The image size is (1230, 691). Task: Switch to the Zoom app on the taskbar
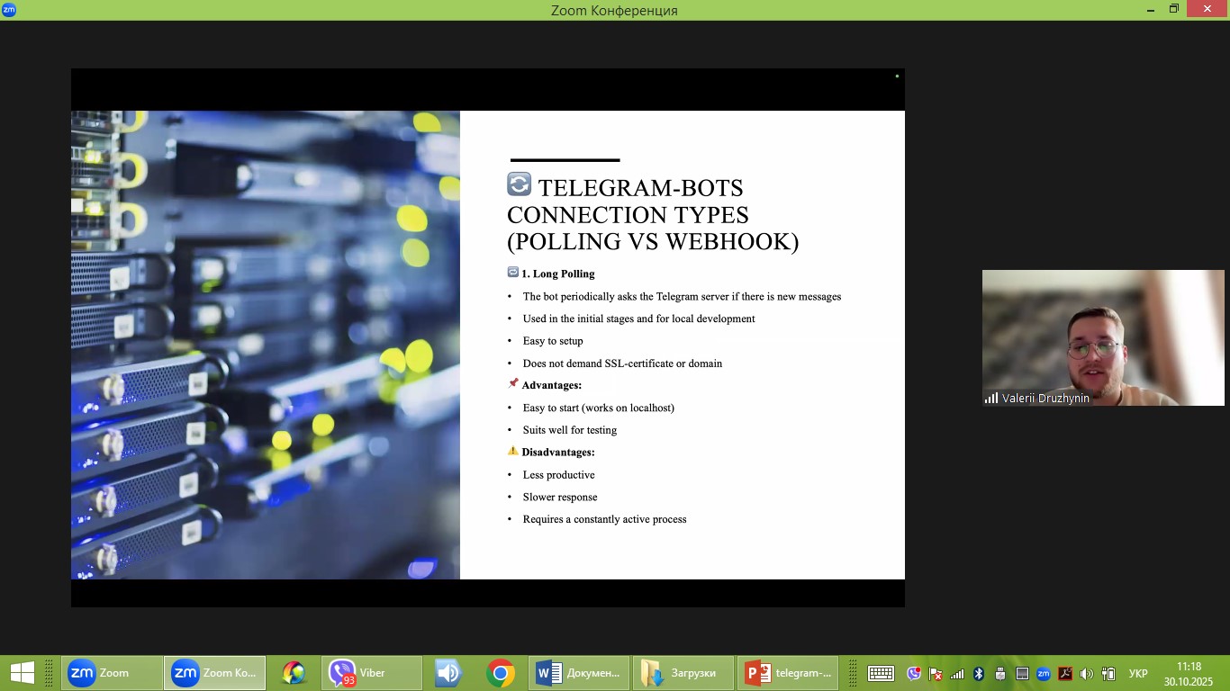[x=113, y=673]
